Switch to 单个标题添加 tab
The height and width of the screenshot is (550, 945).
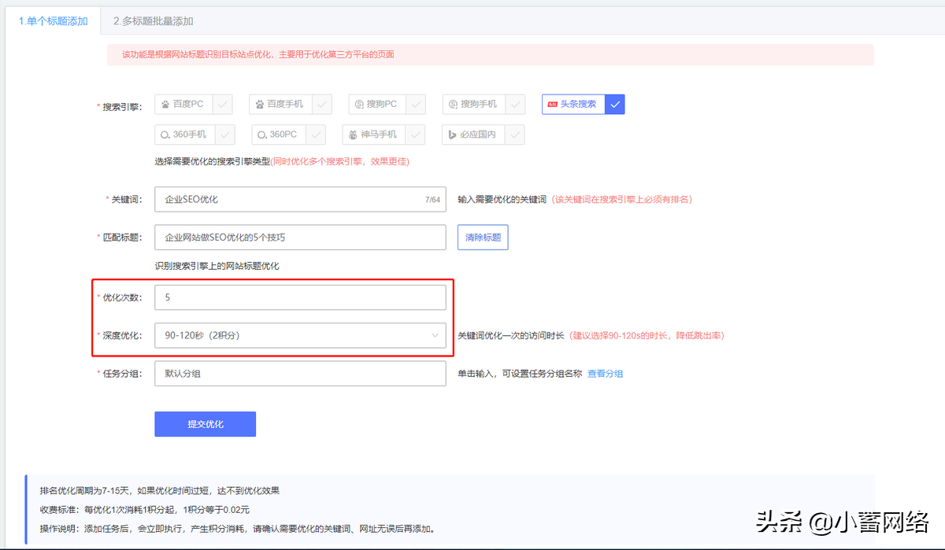pos(54,21)
